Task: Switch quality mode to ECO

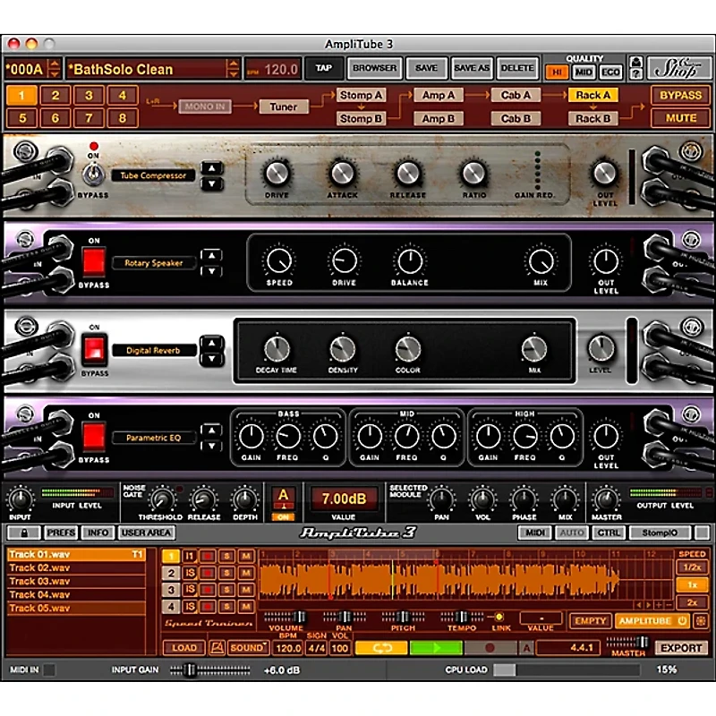Action: 609,70
